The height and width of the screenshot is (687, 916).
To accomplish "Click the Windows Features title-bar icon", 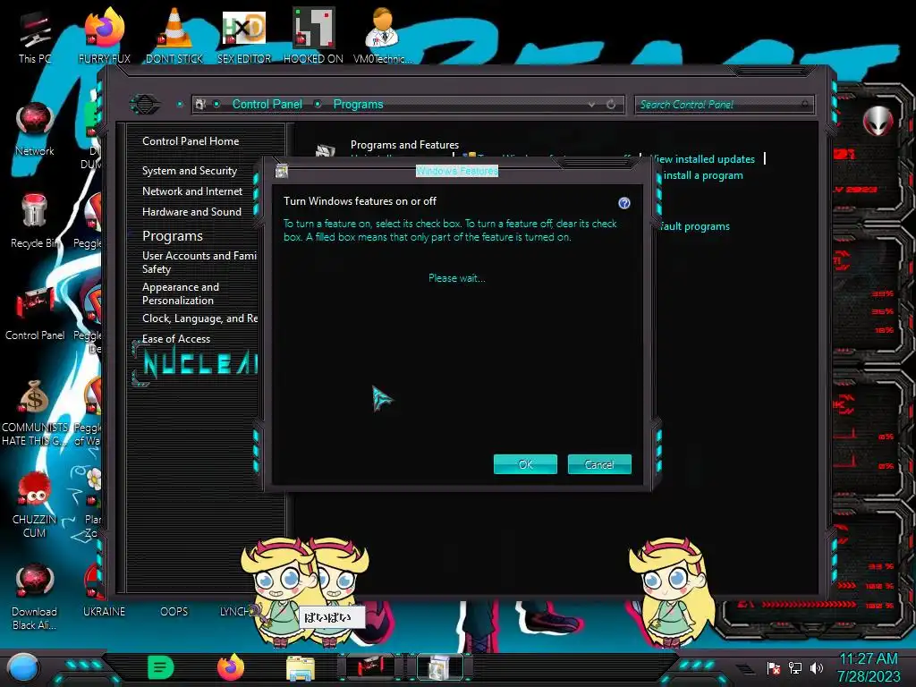I will [x=282, y=171].
